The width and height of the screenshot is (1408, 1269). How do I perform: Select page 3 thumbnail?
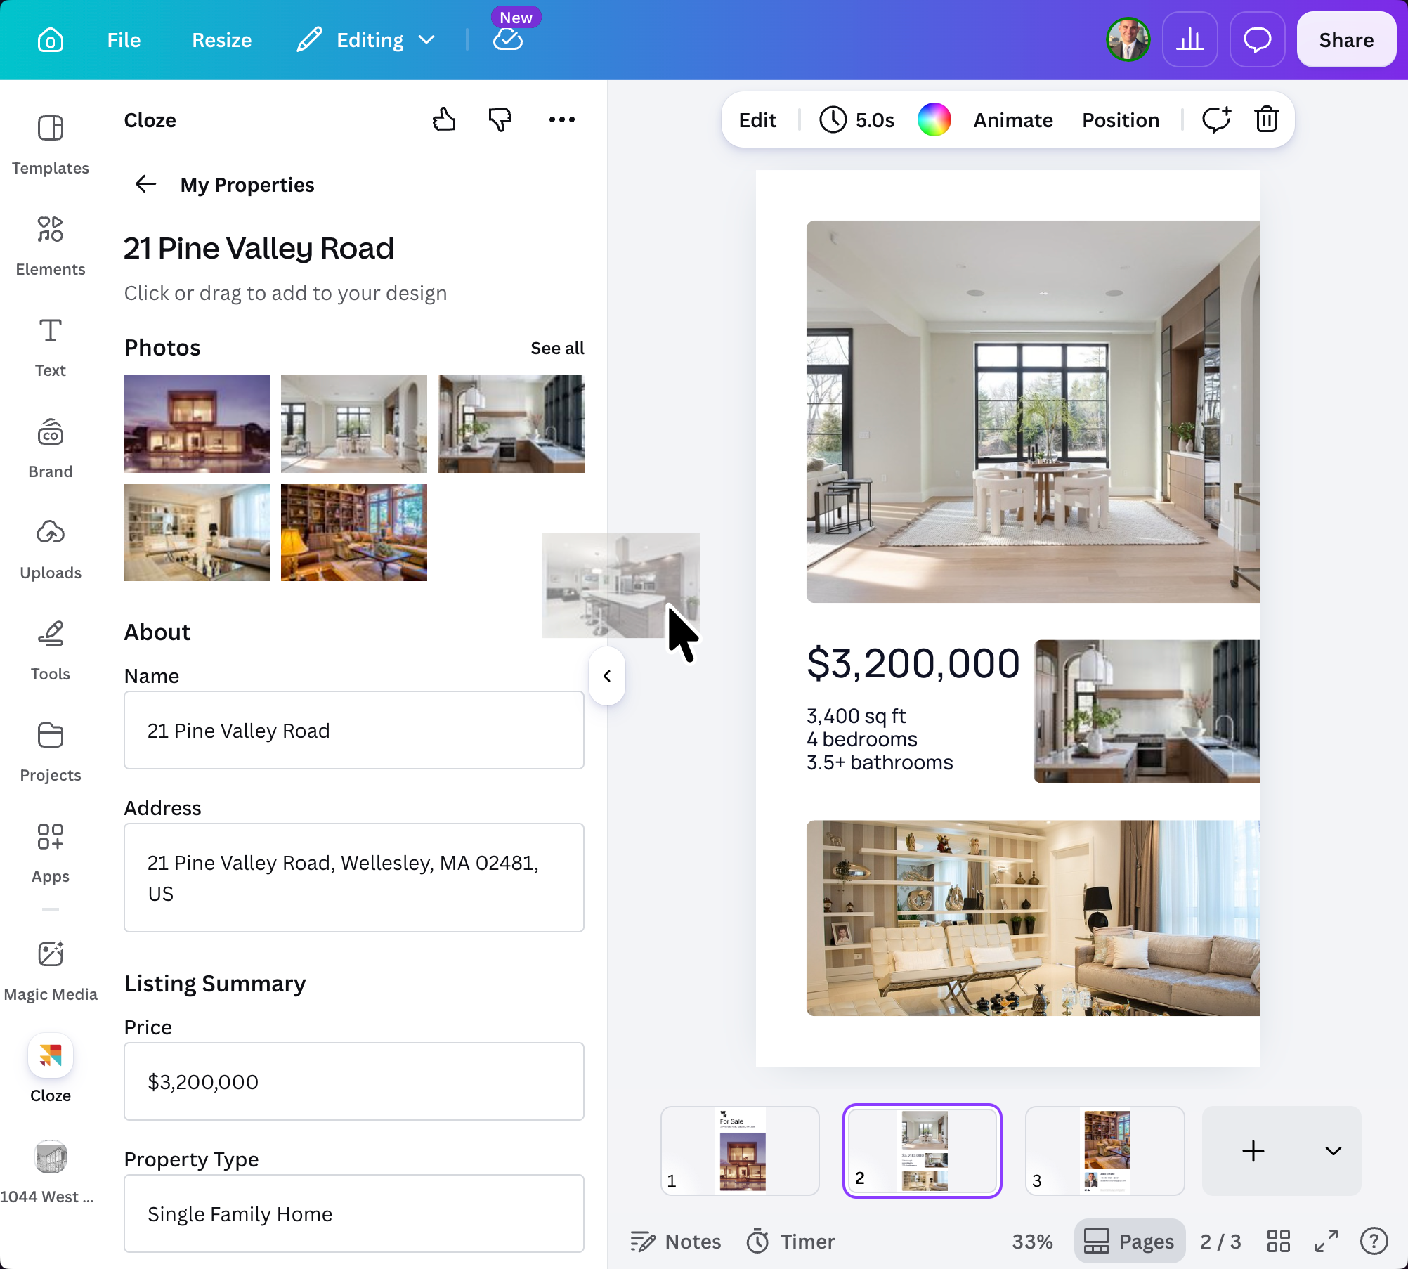pos(1105,1151)
